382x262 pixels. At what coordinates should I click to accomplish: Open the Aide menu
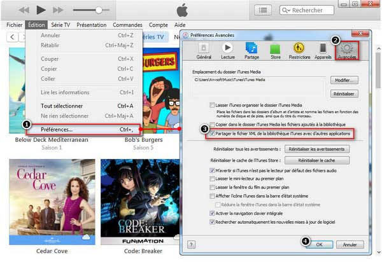180,25
